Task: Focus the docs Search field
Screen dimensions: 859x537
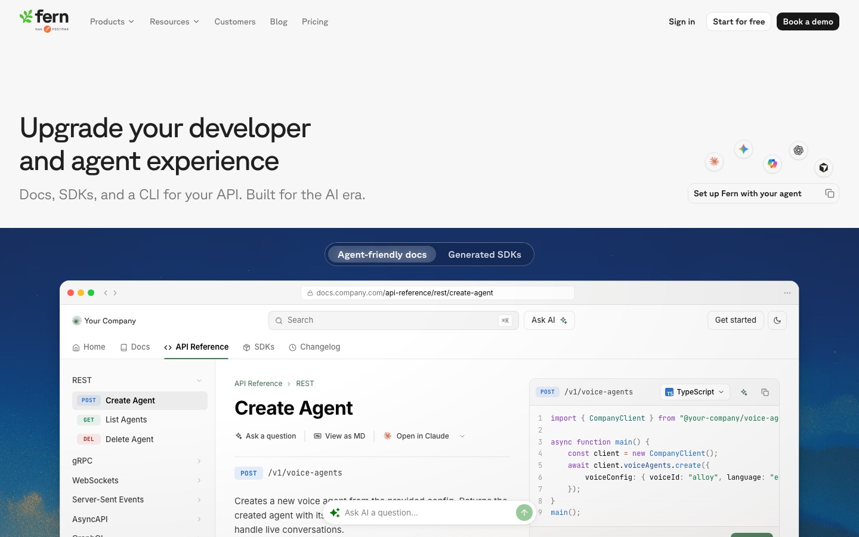Action: (394, 320)
